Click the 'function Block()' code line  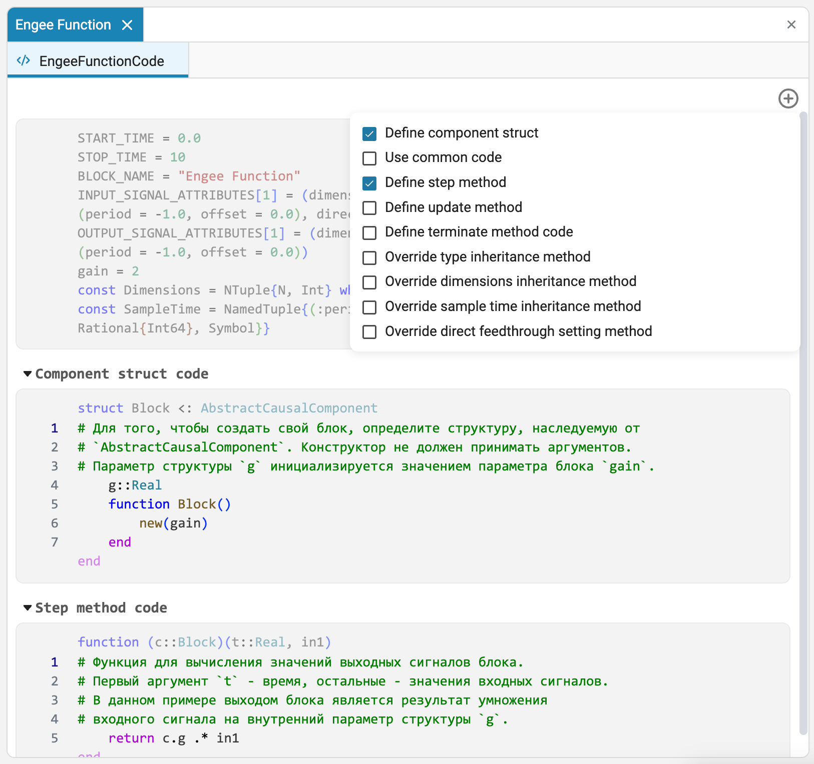170,504
